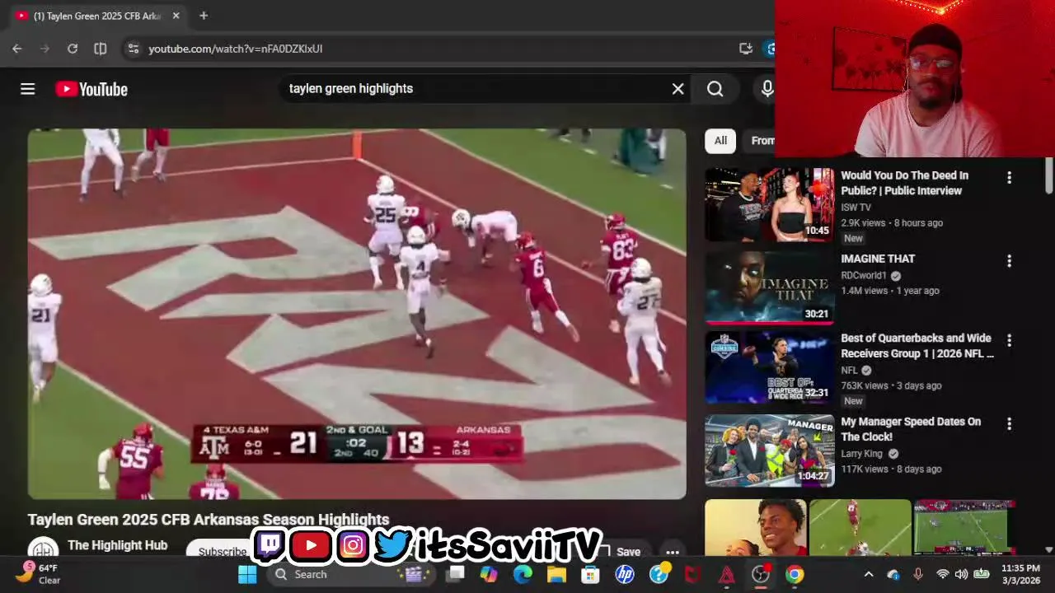Open My Manager Speed Dates title link
Viewport: 1055px width, 593px height.
point(911,429)
